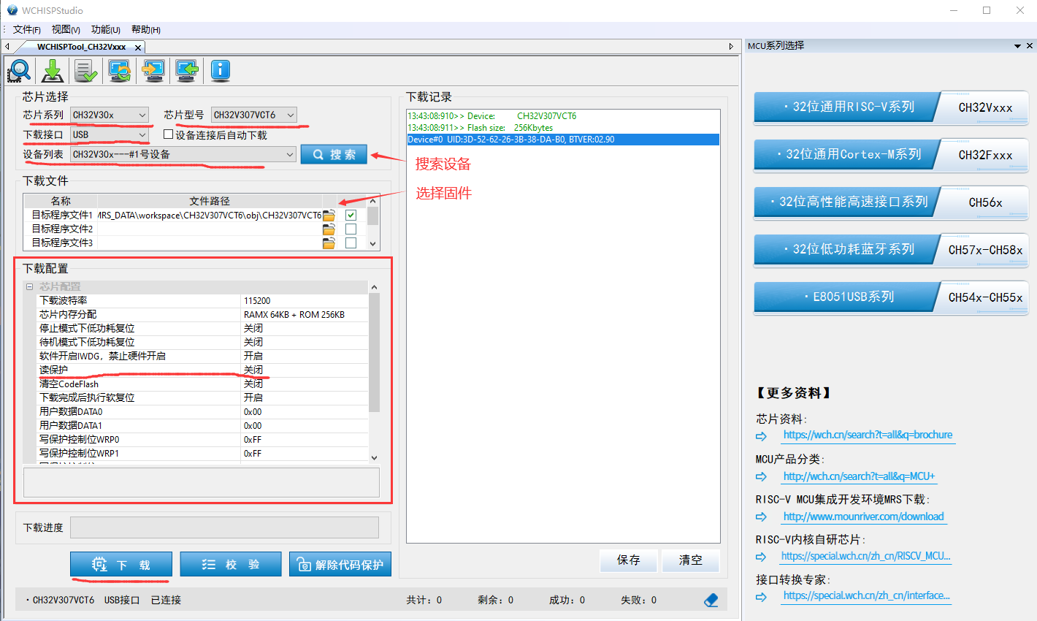Click arrow icon beside 芯片资料 link
This screenshot has width=1037, height=621.
coord(761,436)
